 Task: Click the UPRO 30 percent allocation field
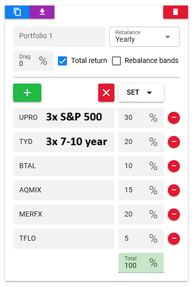[141, 118]
